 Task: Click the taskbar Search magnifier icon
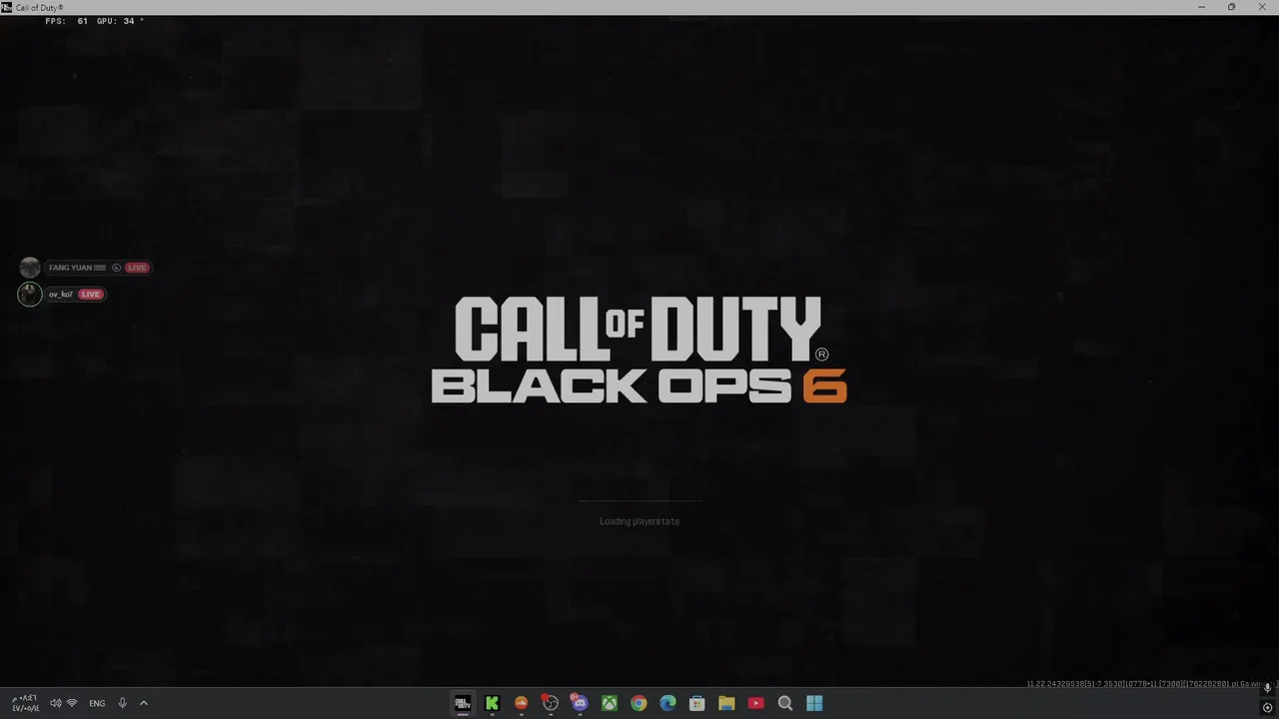pyautogui.click(x=785, y=703)
